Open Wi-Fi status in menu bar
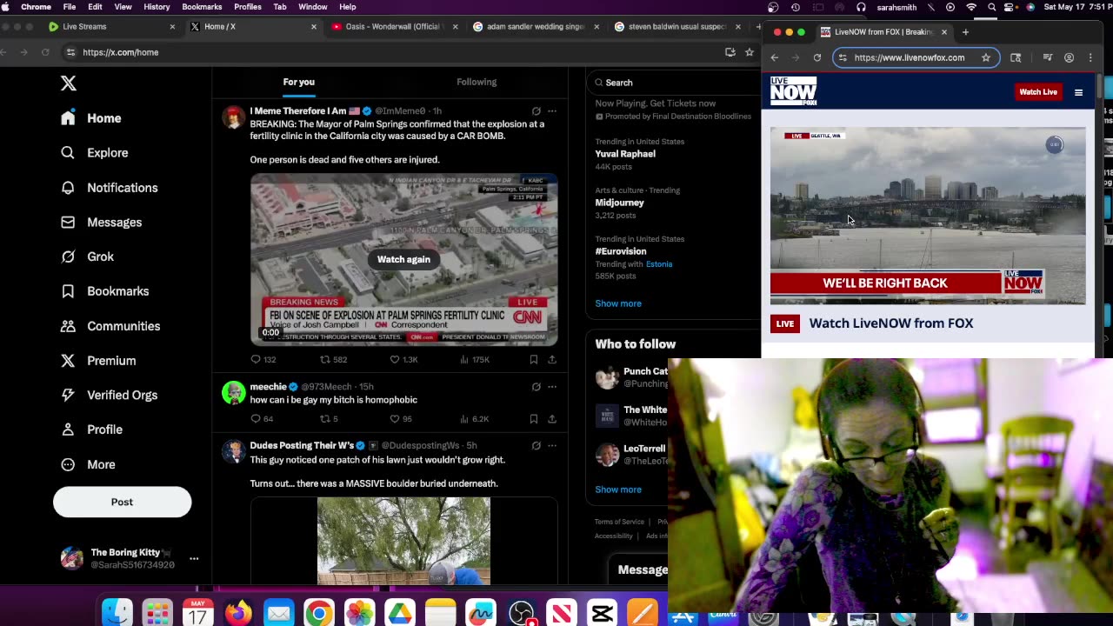Viewport: 1113px width, 626px height. (971, 7)
